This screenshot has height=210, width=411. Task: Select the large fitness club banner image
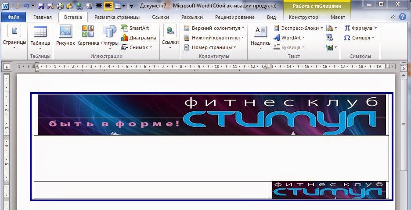(212, 115)
